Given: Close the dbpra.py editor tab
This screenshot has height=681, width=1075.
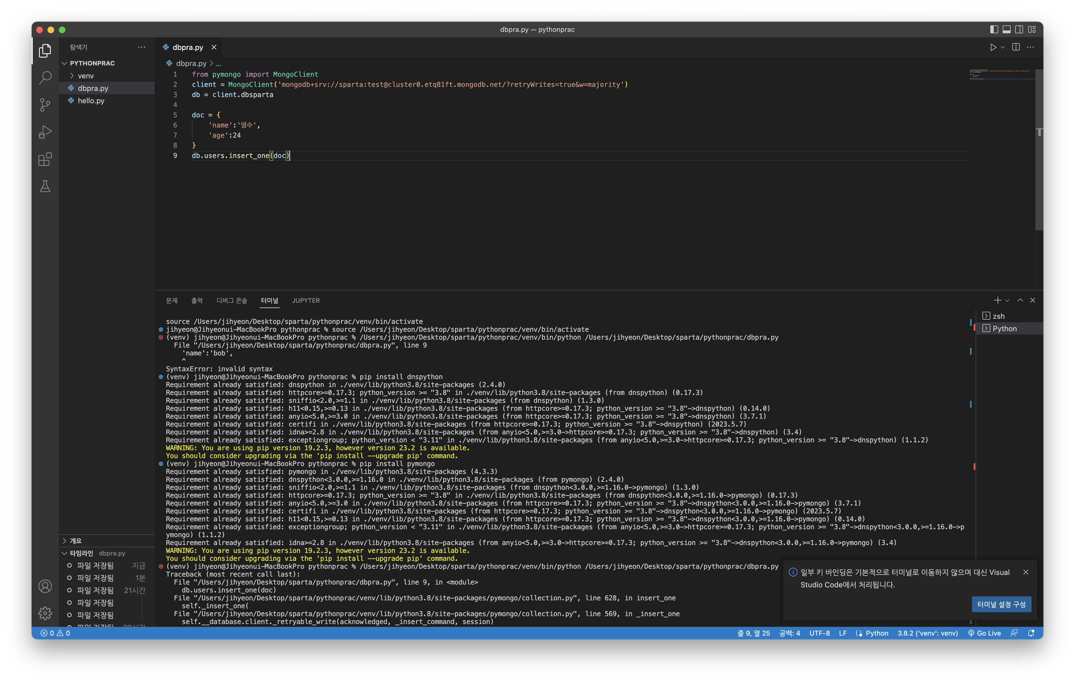Looking at the screenshot, I should point(214,47).
